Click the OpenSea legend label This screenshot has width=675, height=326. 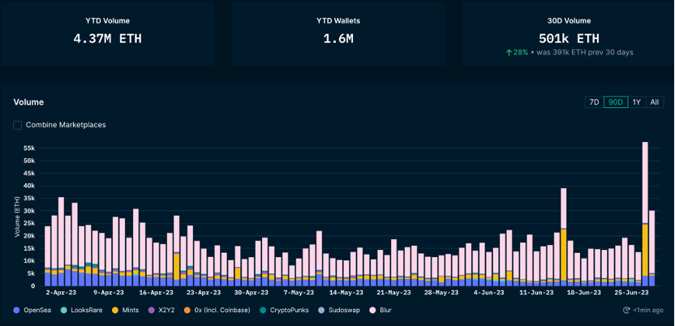[37, 310]
